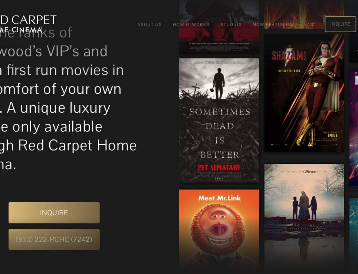Click the Red Carpet Home Cinema logo
The height and width of the screenshot is (274, 358).
[28, 24]
